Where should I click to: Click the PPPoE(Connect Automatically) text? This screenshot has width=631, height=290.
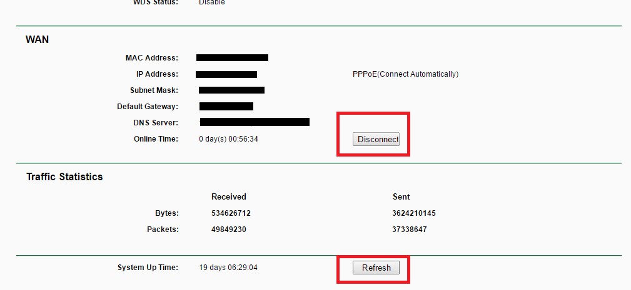click(x=405, y=74)
